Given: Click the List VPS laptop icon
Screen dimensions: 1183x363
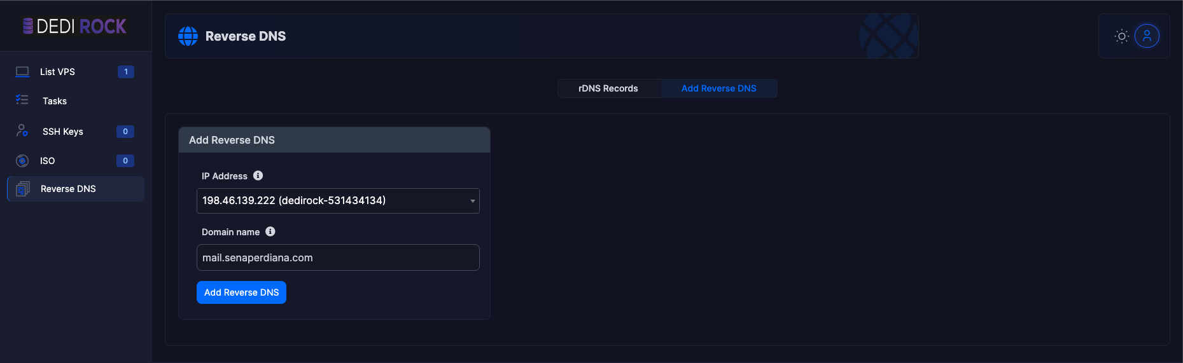Looking at the screenshot, I should pos(22,72).
